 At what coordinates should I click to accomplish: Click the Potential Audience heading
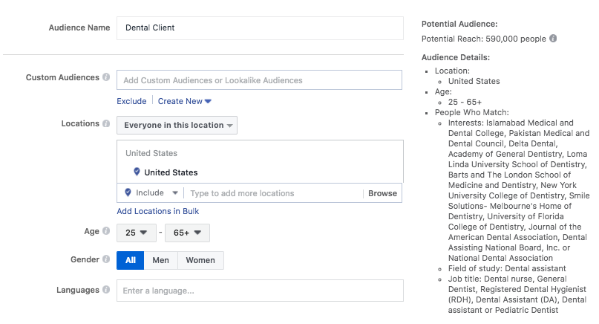[x=459, y=24]
